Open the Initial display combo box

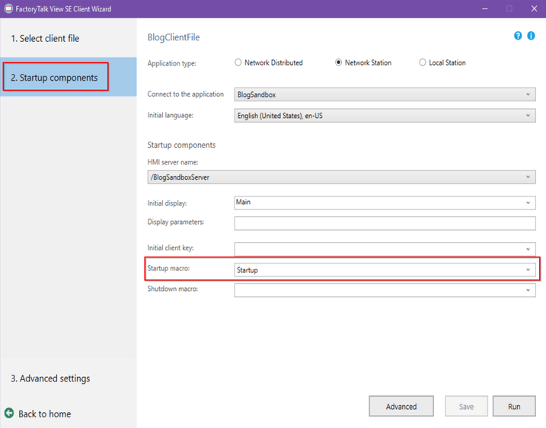pos(528,203)
